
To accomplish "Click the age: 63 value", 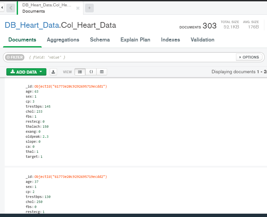I will coord(36,91).
